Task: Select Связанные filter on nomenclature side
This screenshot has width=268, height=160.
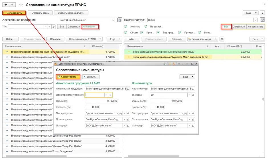Action: [x=239, y=27]
